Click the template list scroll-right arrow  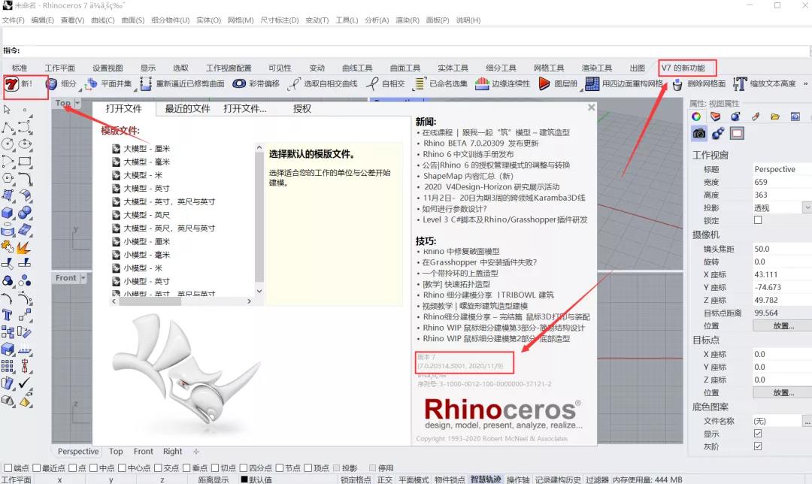point(249,301)
